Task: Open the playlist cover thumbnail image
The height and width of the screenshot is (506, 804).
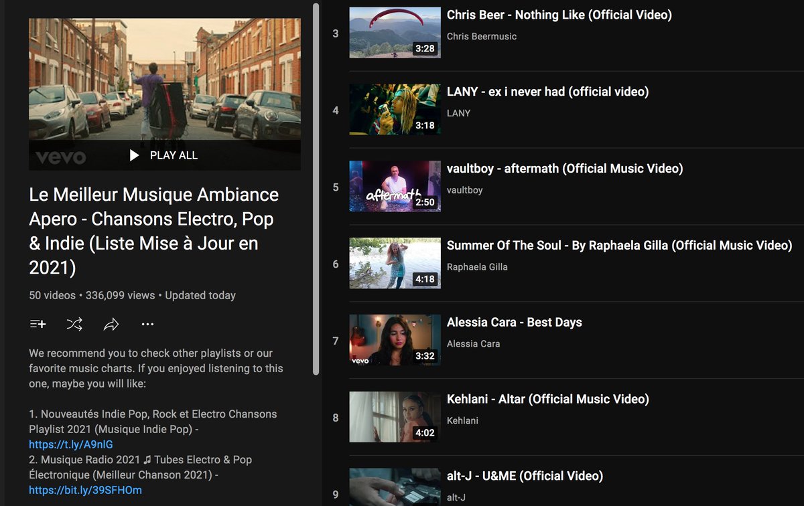Action: [x=165, y=94]
